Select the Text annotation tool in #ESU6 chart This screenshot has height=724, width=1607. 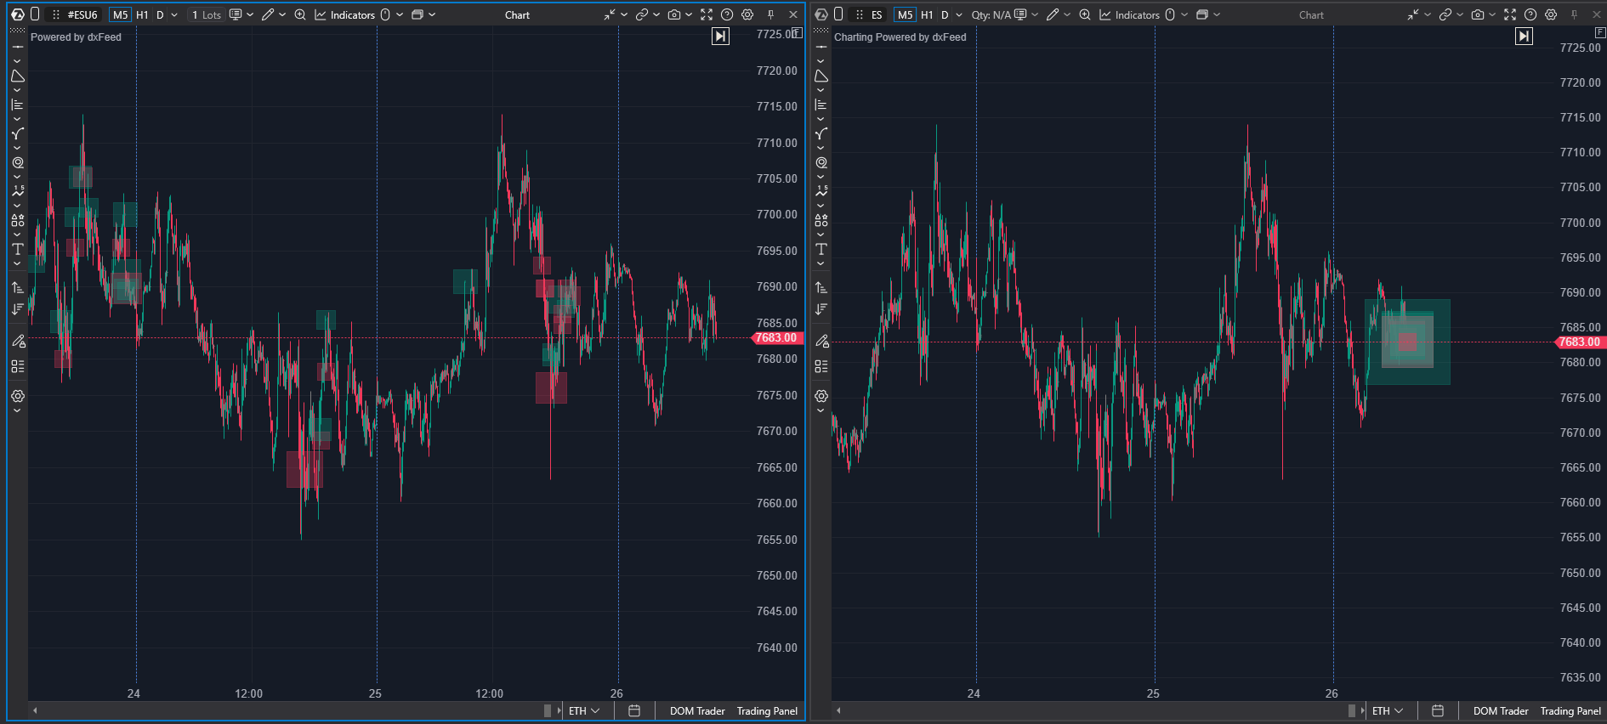[17, 249]
